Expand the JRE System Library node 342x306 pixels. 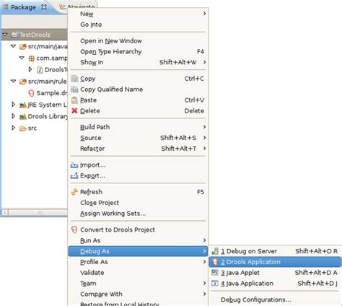14,105
